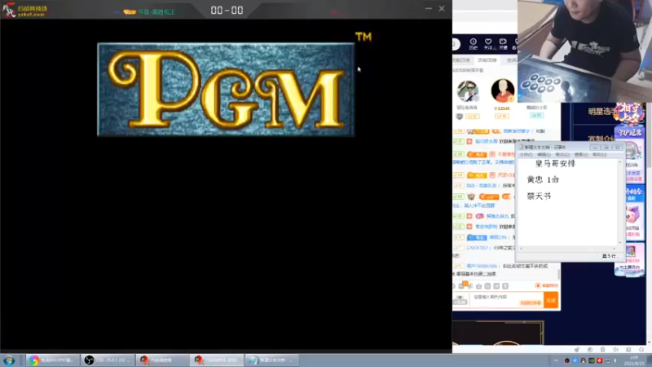Viewport: 652px width, 367px height.
Task: Click the Notepad title bar document icon
Action: pos(521,148)
